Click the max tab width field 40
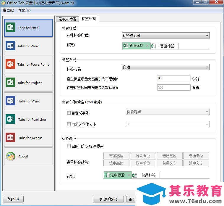 click(x=174, y=78)
